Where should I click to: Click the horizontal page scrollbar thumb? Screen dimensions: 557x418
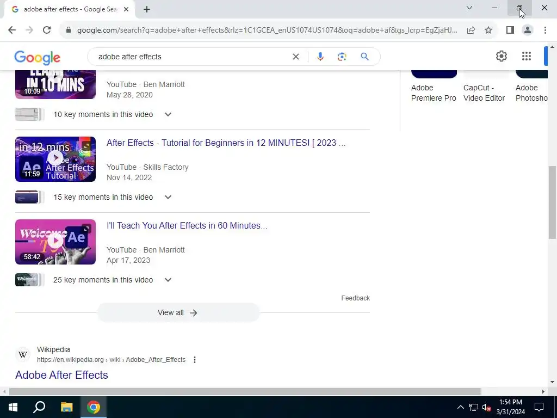coord(245,392)
